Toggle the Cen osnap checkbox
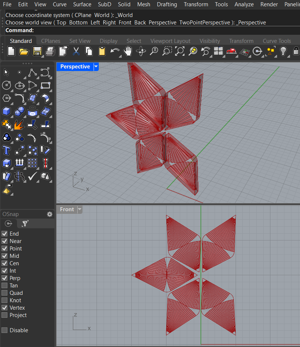The height and width of the screenshot is (347, 300). pyautogui.click(x=4, y=263)
